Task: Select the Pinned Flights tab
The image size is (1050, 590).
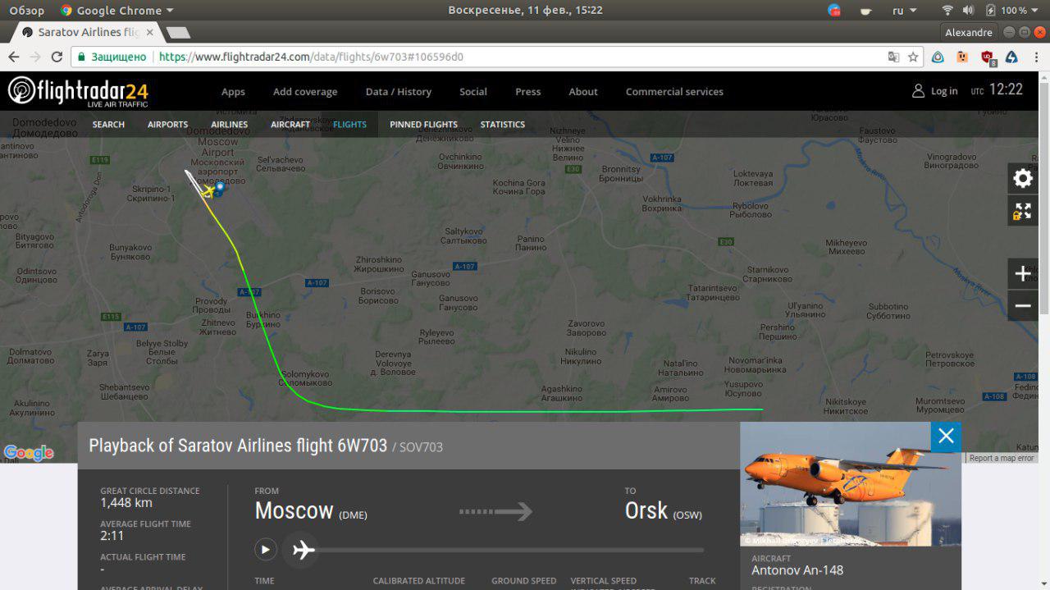Action: [x=423, y=125]
